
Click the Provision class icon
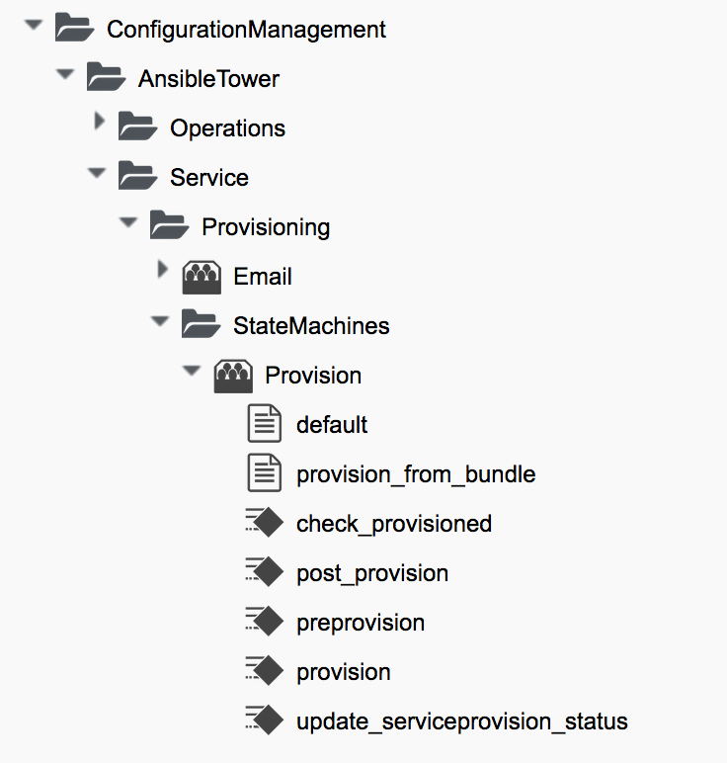coord(233,376)
